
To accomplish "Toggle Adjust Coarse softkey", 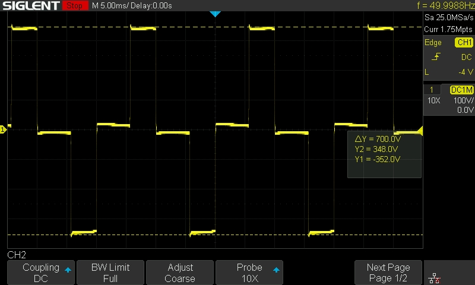I will pyautogui.click(x=180, y=273).
